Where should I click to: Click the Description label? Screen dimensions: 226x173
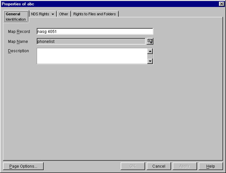coord(18,51)
